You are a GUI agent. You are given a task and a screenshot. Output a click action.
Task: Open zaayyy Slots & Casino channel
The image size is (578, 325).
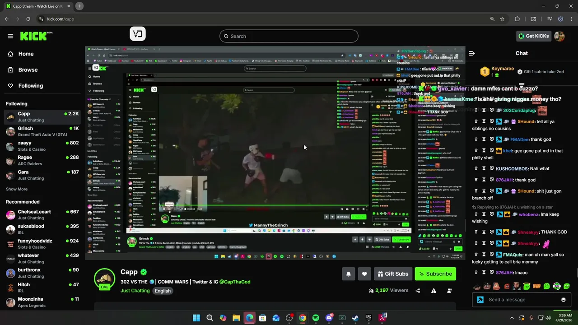coord(42,146)
